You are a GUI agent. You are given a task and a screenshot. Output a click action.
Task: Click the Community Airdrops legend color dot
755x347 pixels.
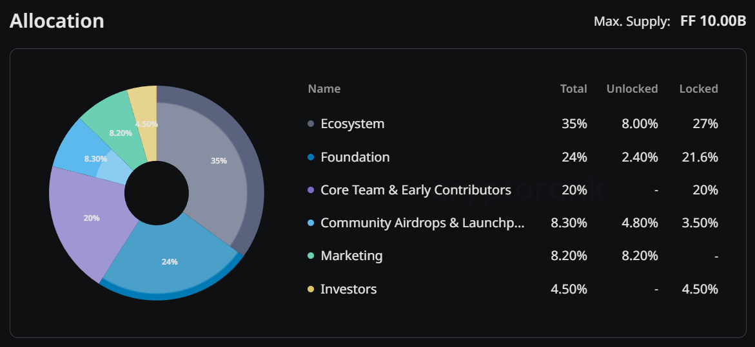click(x=311, y=223)
